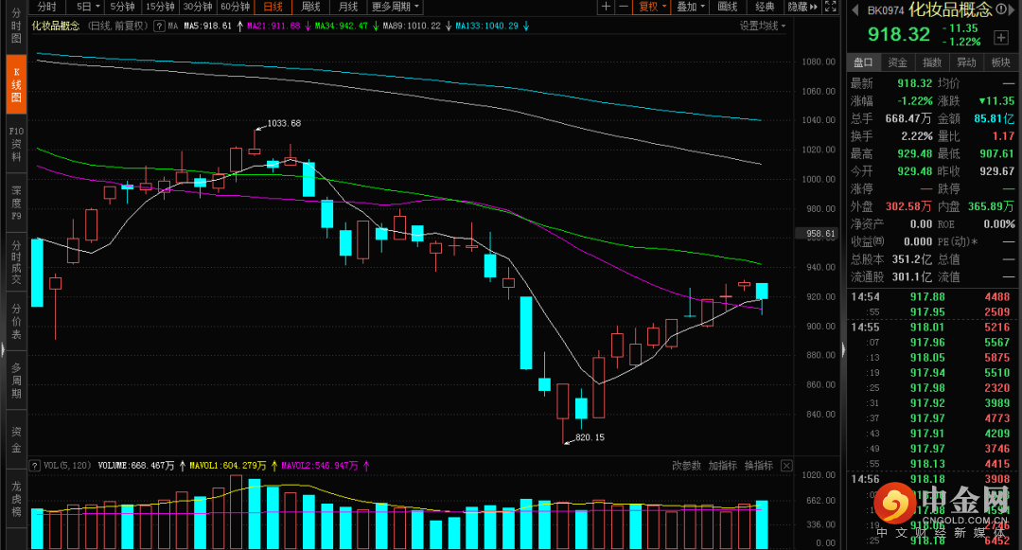Zoom in the chart with the plus button
Screen dimensions: 1022x550
606,7
